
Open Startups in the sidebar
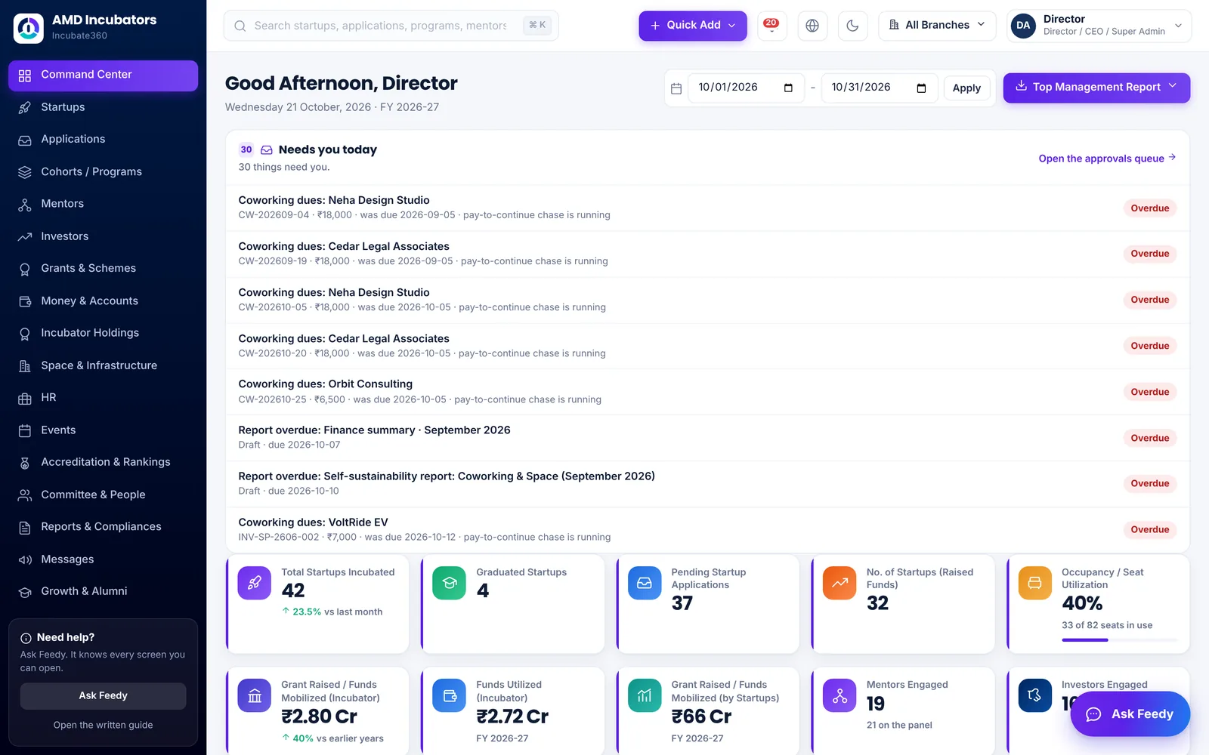point(103,107)
